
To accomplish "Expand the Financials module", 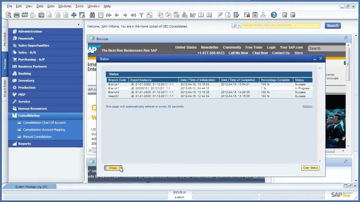I will [46, 38].
